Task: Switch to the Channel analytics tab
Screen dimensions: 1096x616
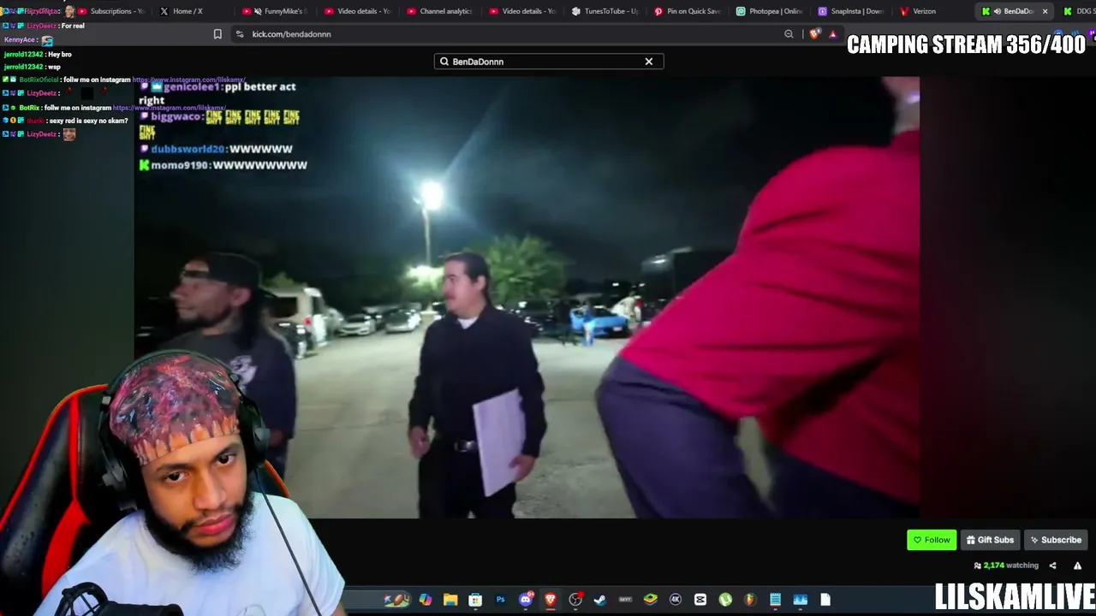Action: tap(439, 11)
